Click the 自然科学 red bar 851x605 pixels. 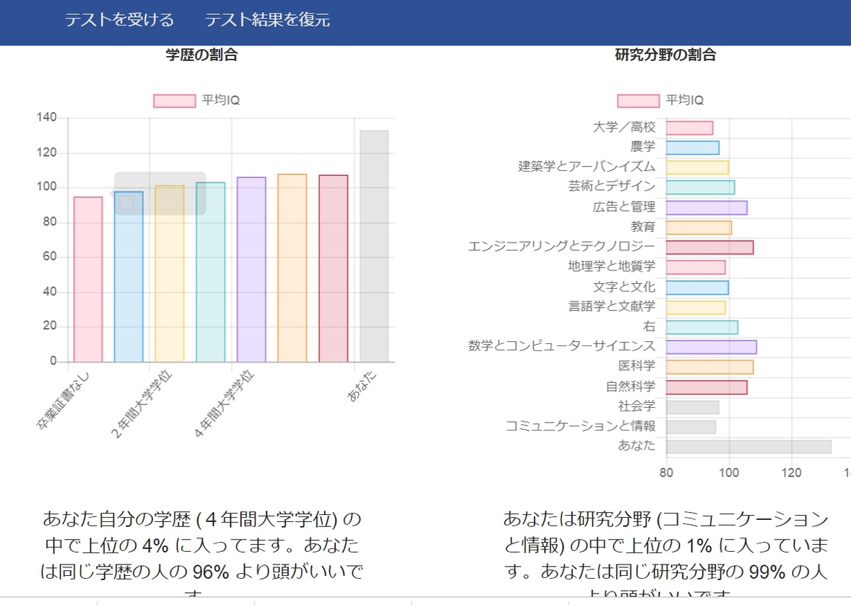click(707, 387)
